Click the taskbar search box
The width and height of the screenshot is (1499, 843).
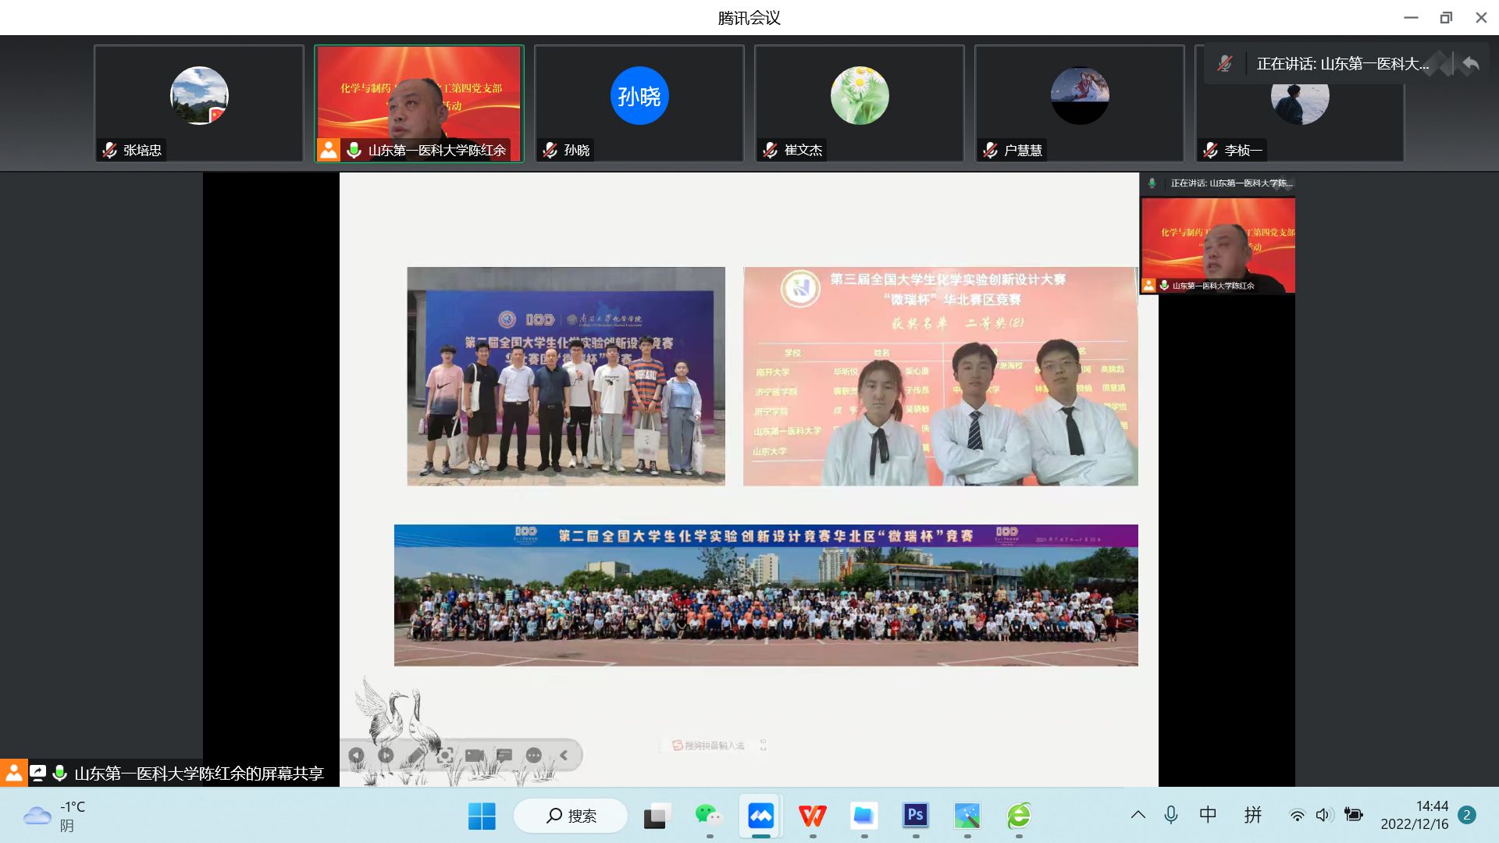point(571,816)
